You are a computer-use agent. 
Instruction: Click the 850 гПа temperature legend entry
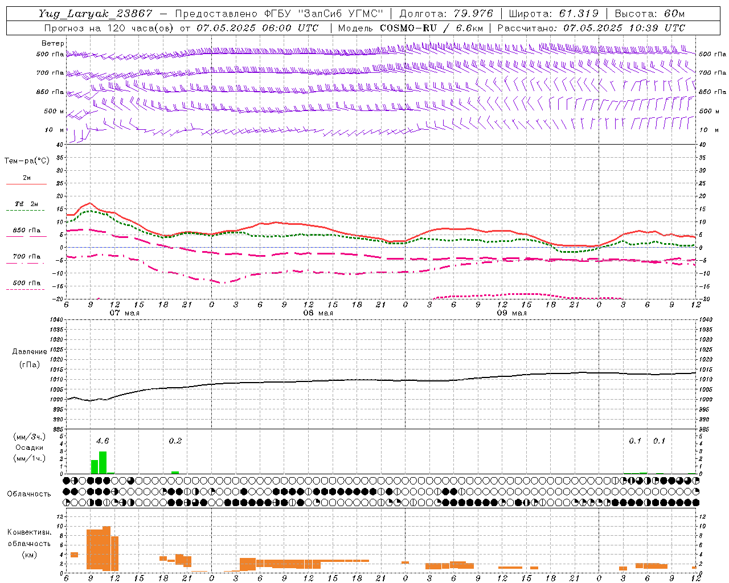(26, 231)
